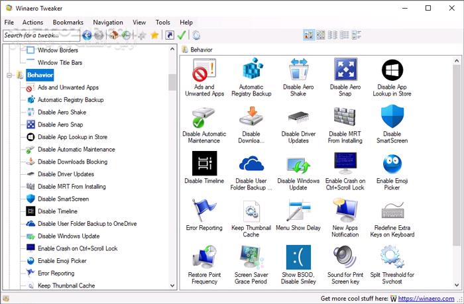464x304 pixels.
Task: Open the Navigation menu
Action: click(108, 22)
